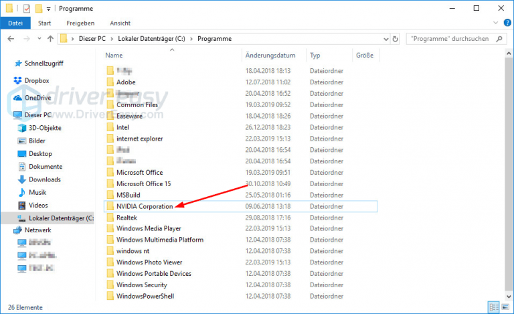
Task: Go back using the back arrow
Action: (11, 39)
